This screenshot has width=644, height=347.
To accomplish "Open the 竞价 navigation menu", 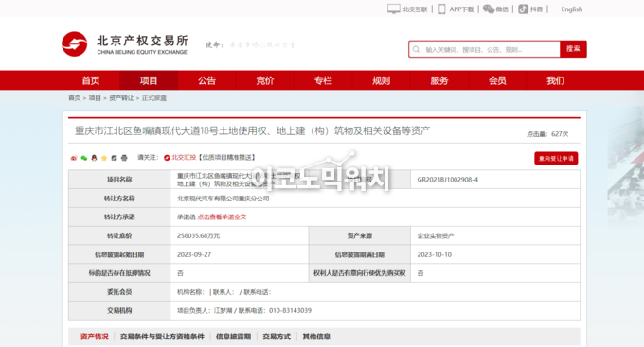I will 265,80.
